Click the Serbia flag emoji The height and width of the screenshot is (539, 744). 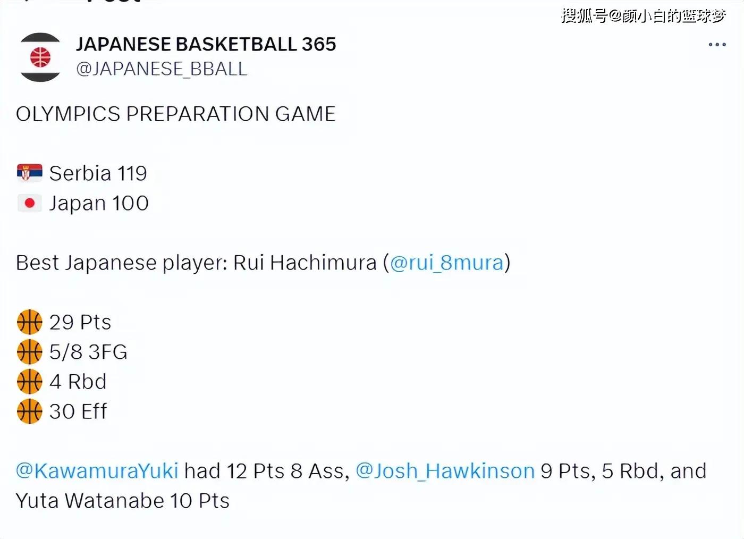[29, 173]
